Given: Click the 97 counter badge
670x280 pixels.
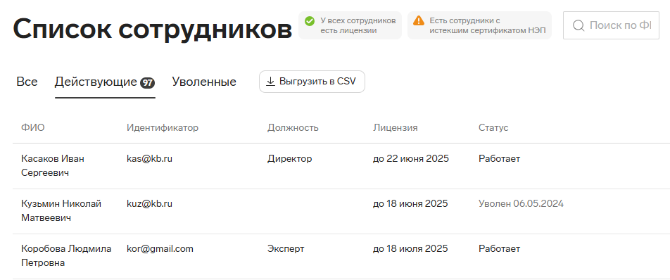Looking at the screenshot, I should tap(147, 83).
